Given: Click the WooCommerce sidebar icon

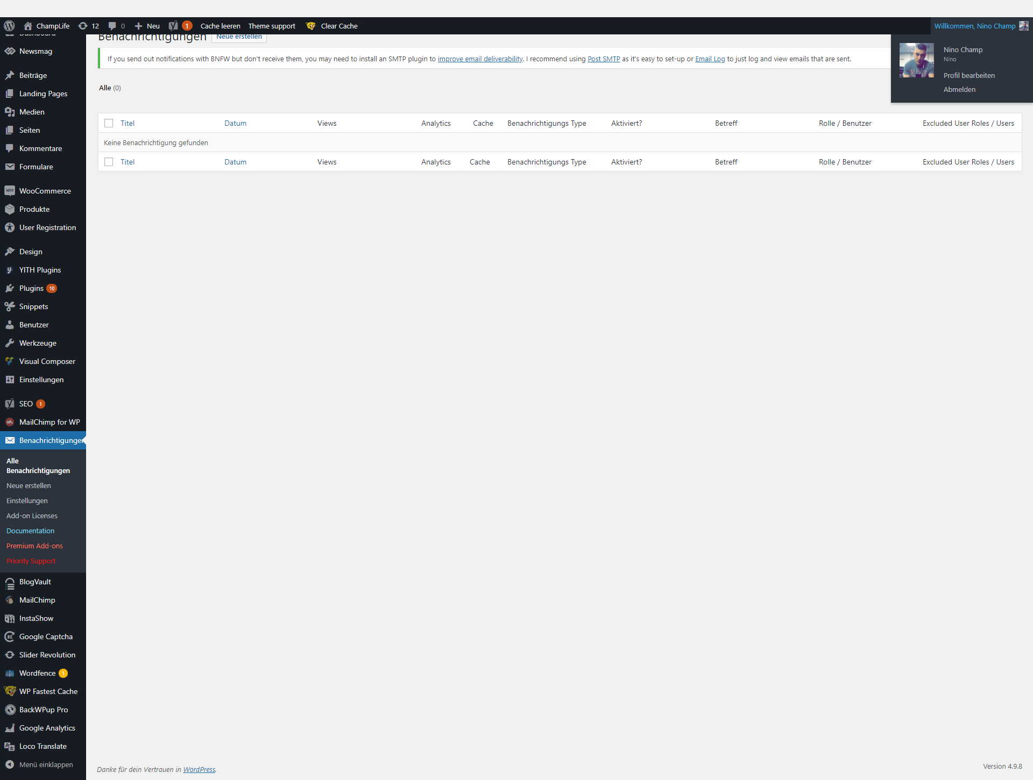Looking at the screenshot, I should [x=10, y=191].
